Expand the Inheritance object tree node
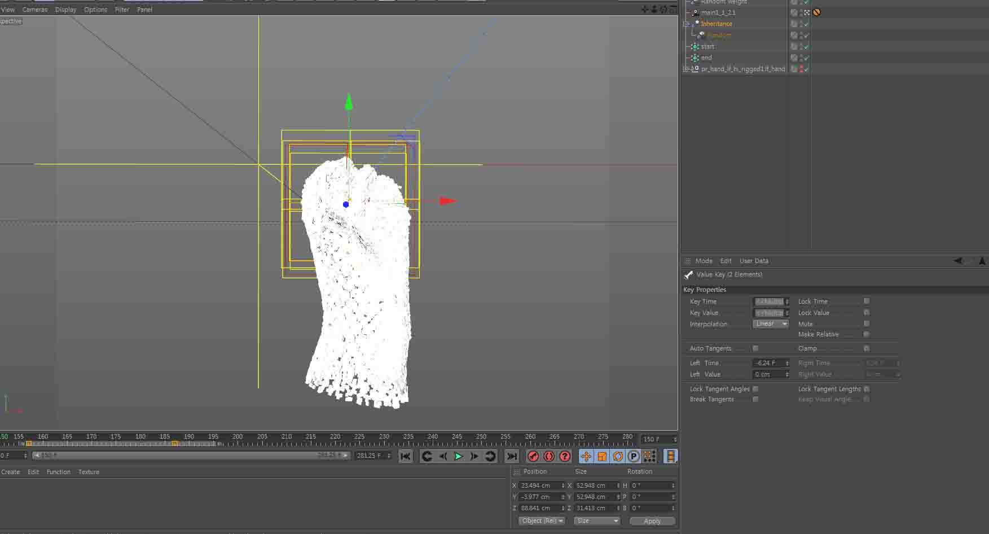 (686, 24)
